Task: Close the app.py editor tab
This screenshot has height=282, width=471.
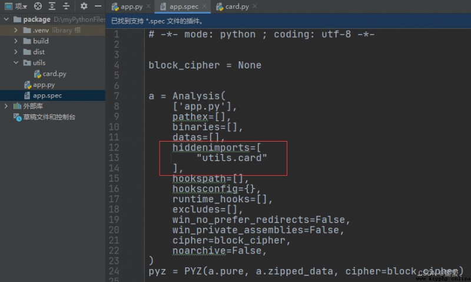Action: pos(148,6)
